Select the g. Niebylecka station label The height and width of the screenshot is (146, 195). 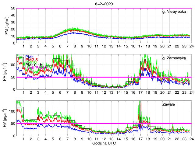(176, 12)
